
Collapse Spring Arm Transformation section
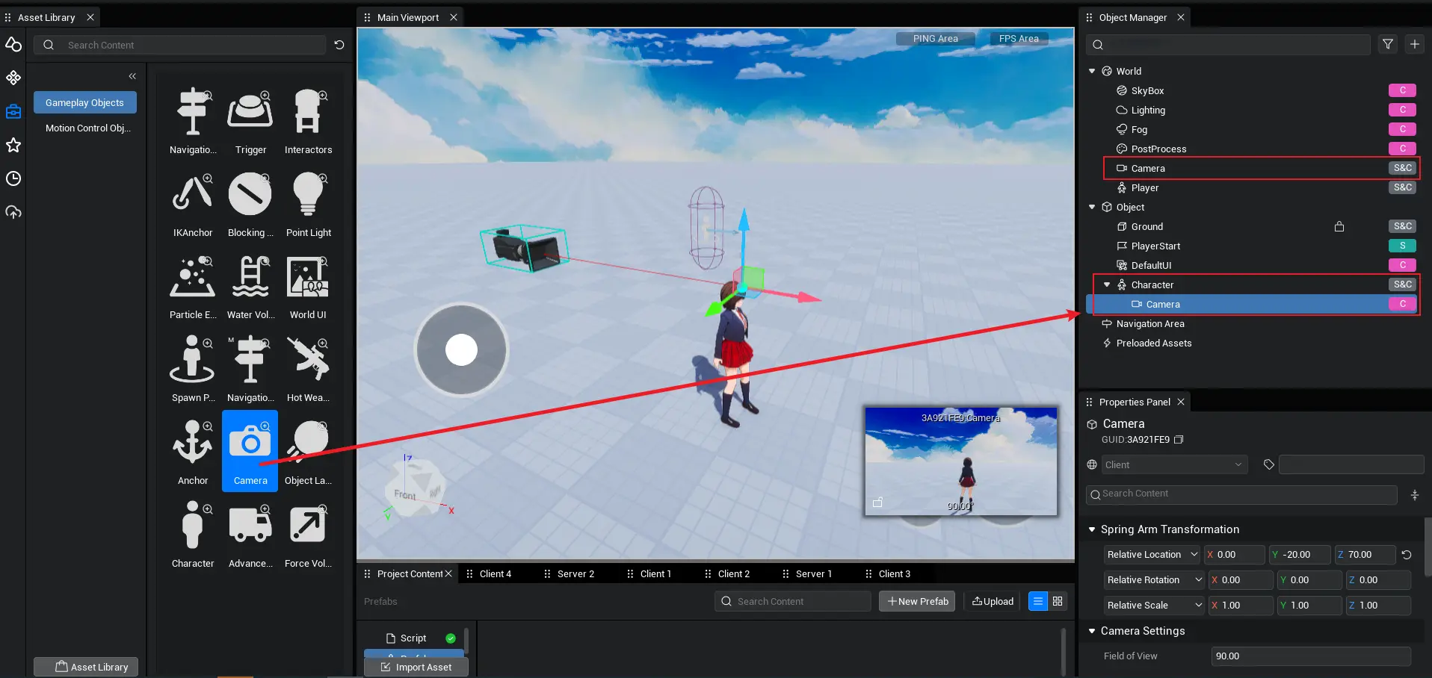point(1092,529)
